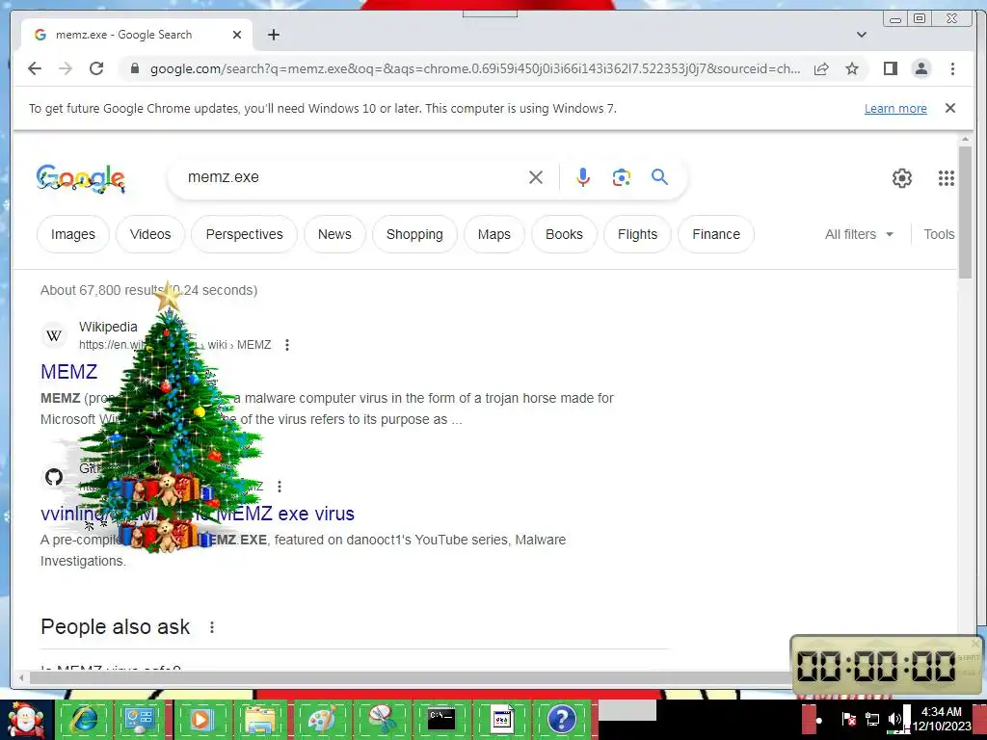Image resolution: width=987 pixels, height=740 pixels.
Task: Switch to the Perspectives filter
Action: click(x=244, y=234)
